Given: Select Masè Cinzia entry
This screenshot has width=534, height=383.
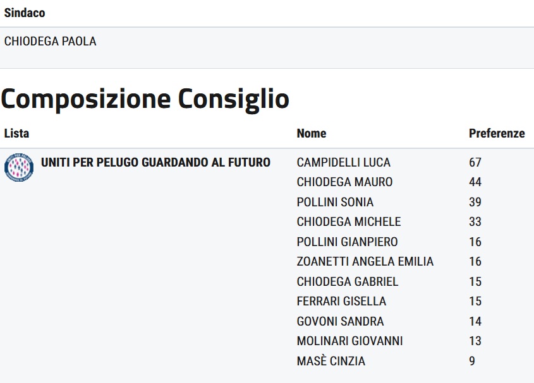Looking at the screenshot, I should [x=331, y=361].
